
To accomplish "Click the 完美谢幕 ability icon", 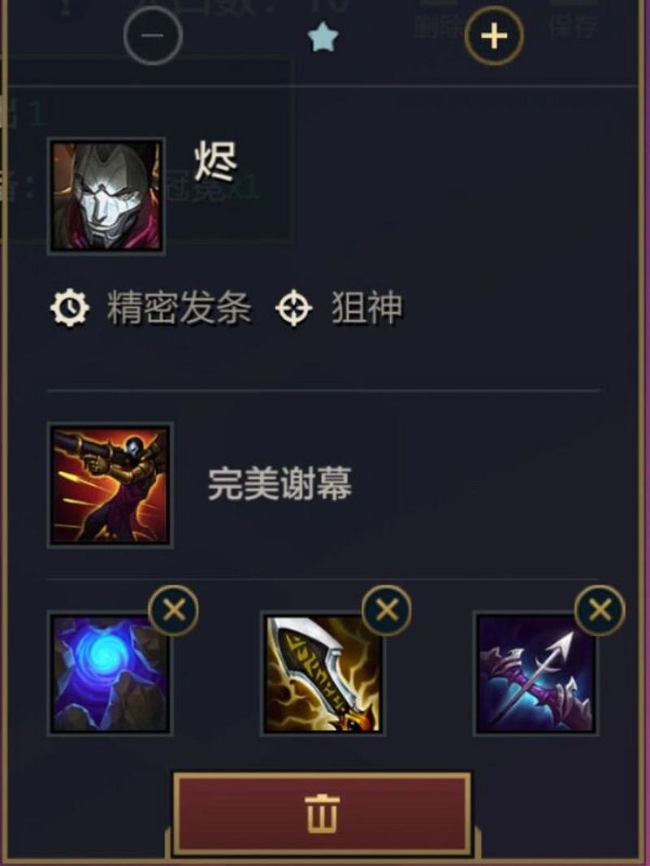I will point(110,485).
